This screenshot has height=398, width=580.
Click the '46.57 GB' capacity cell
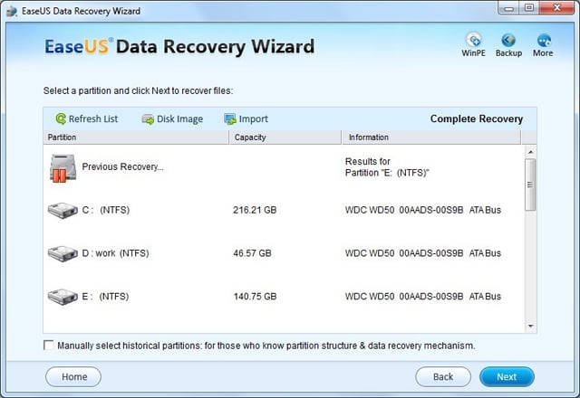tap(252, 253)
